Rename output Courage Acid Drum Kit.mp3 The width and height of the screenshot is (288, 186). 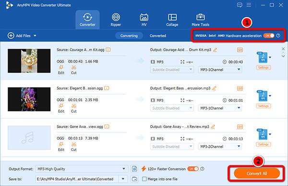[x=215, y=50]
